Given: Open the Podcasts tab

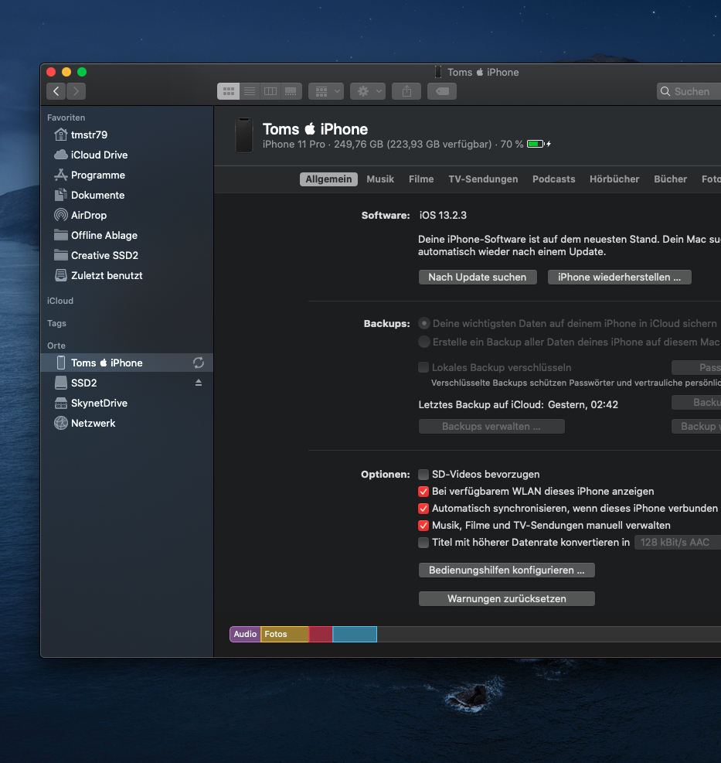Looking at the screenshot, I should point(553,179).
